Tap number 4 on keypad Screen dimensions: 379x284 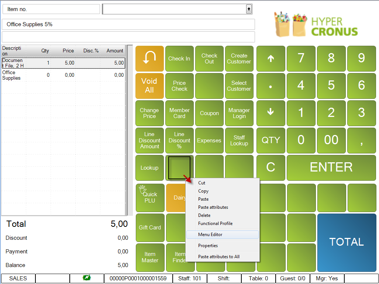(301, 86)
